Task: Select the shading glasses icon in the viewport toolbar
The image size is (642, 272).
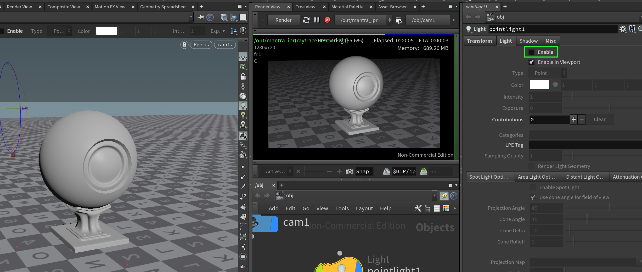Action: click(243, 145)
